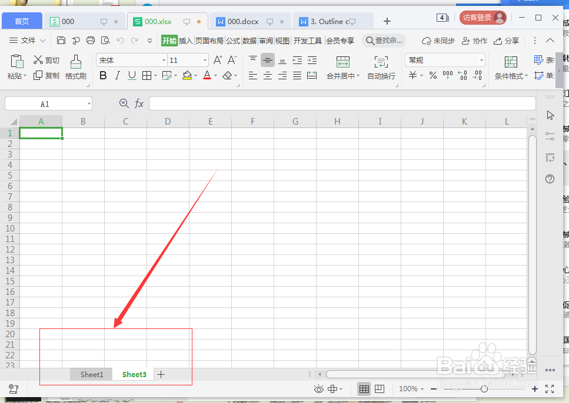Toggle vertical middle alignment button
This screenshot has width=569, height=403.
pyautogui.click(x=268, y=60)
